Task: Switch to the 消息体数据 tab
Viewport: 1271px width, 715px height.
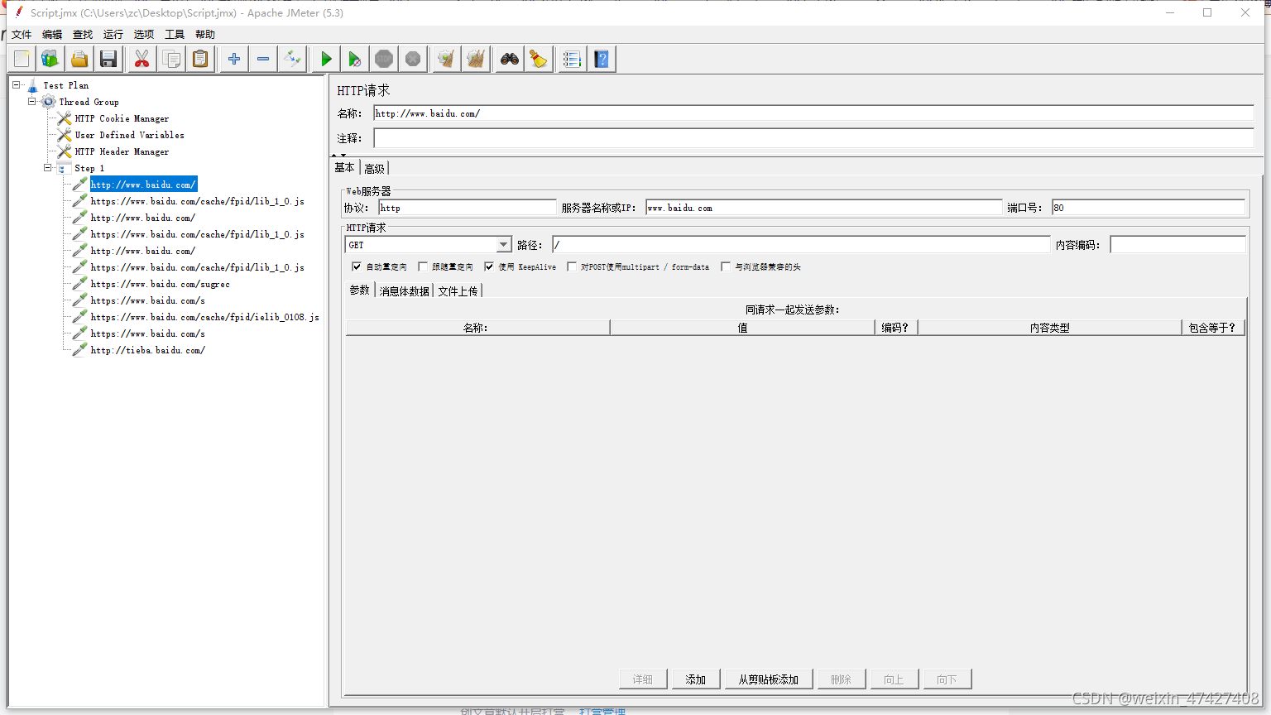Action: (403, 290)
